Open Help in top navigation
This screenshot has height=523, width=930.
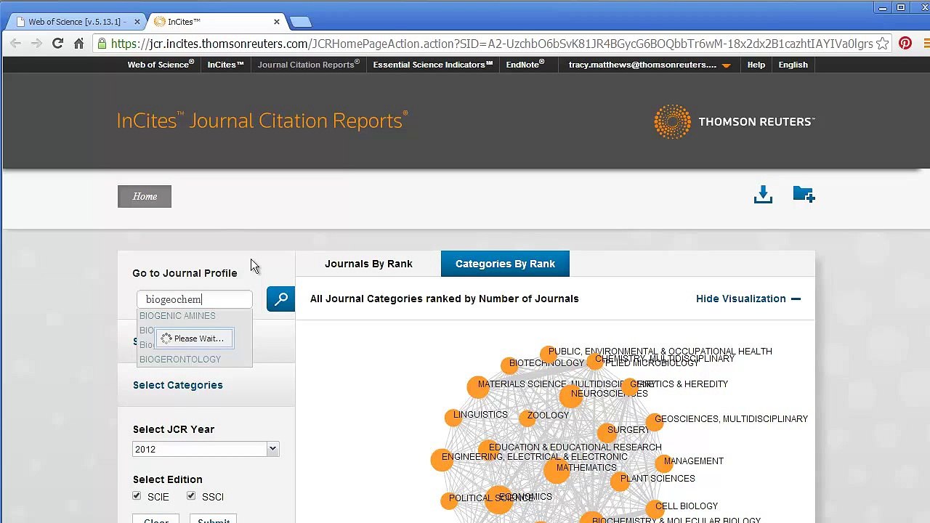(x=756, y=65)
